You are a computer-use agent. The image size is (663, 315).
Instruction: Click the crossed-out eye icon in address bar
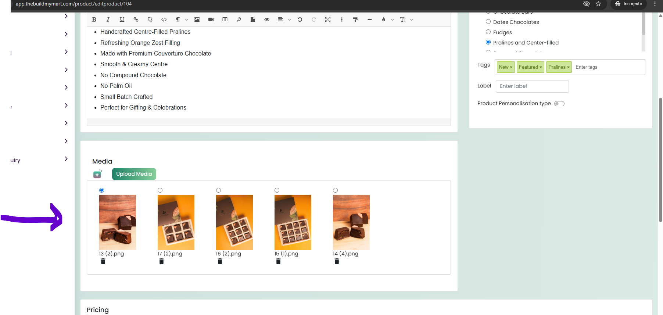pyautogui.click(x=587, y=4)
